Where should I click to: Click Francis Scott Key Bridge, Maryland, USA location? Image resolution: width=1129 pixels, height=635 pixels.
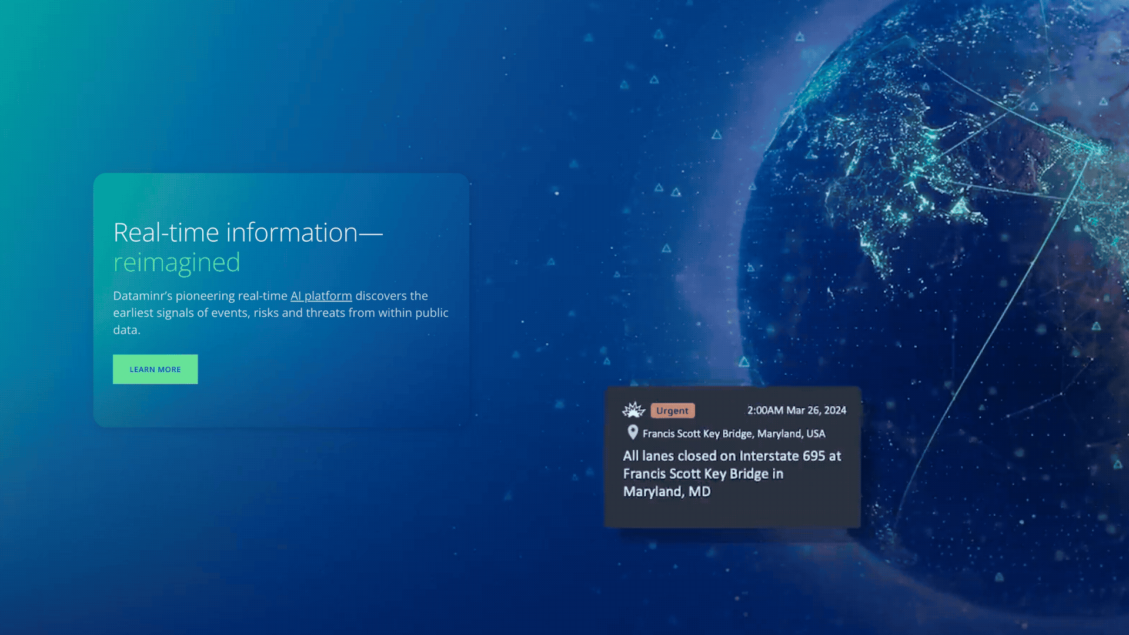click(733, 434)
